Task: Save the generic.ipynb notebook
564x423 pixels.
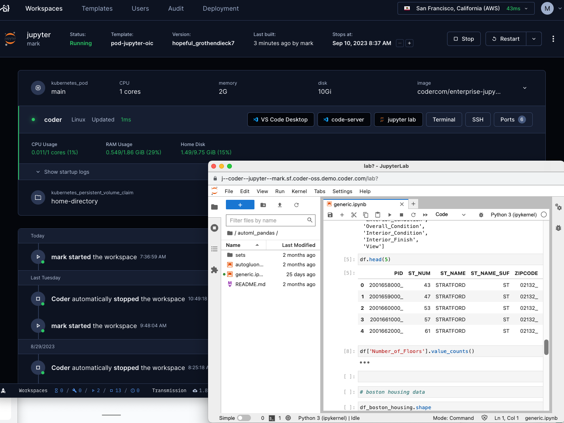Action: 330,214
